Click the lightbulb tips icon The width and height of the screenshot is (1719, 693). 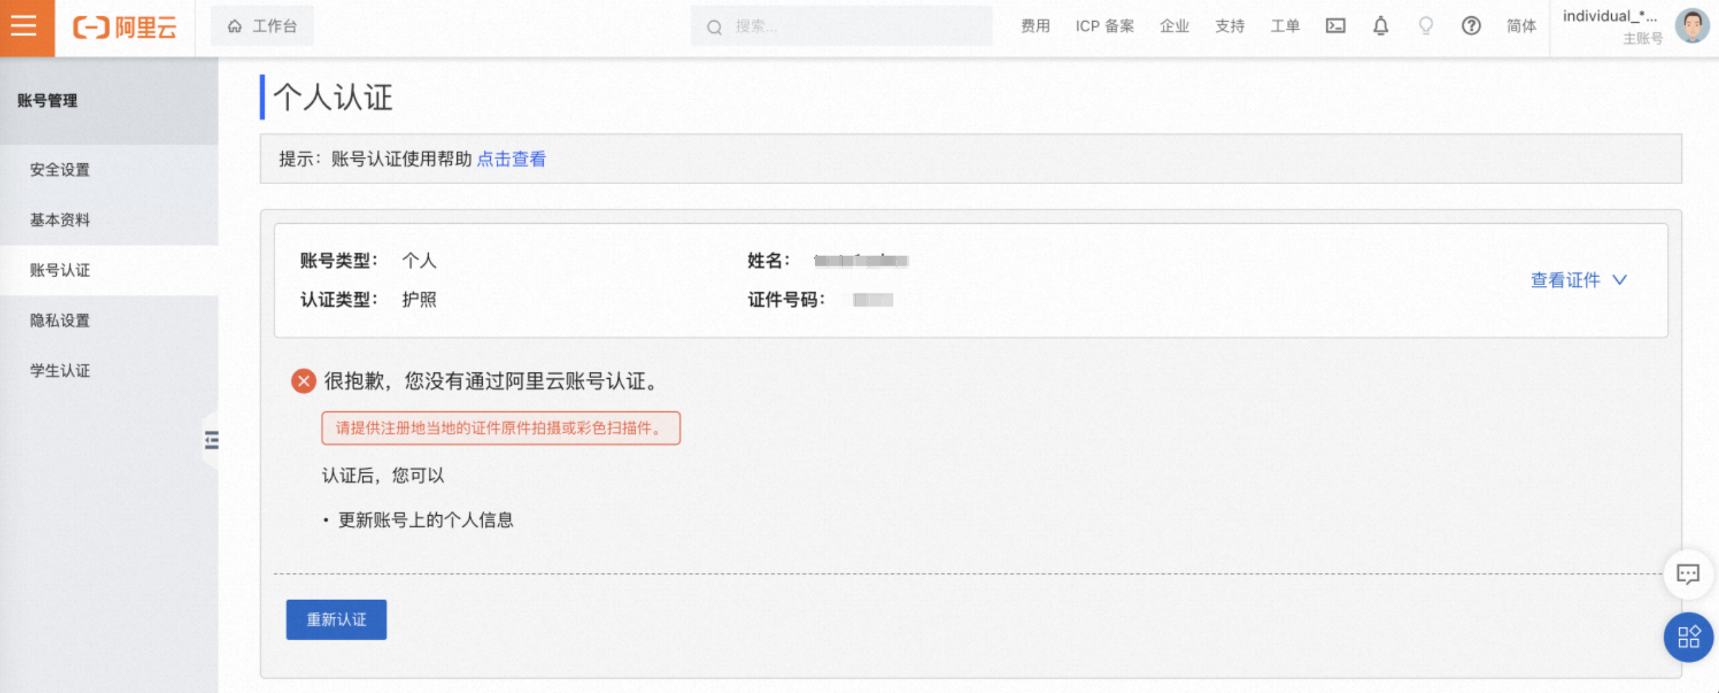(x=1425, y=26)
